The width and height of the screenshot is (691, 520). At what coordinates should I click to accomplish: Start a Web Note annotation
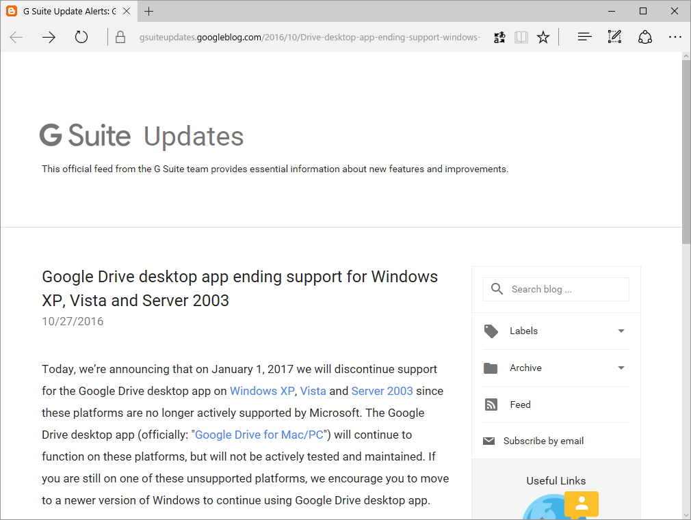pyautogui.click(x=614, y=37)
